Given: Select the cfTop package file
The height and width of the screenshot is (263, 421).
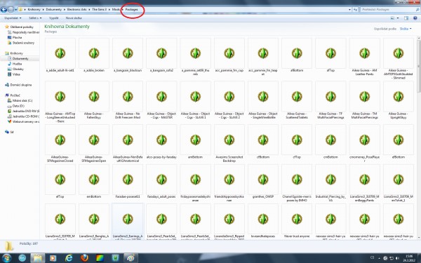Looking at the screenshot, I should pos(297,142).
